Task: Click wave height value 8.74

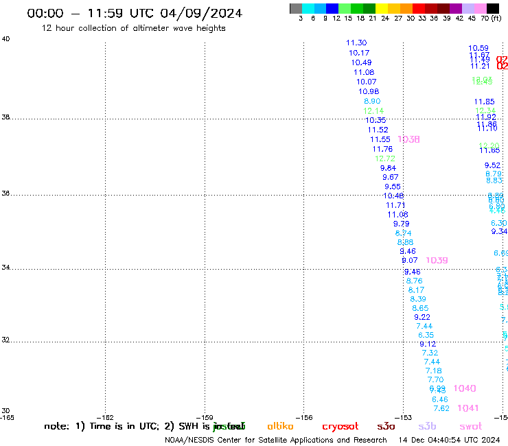Action: [404, 233]
